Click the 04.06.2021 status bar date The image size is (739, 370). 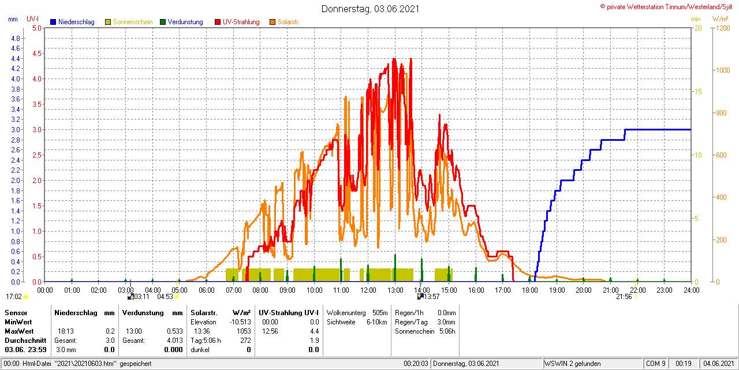point(718,364)
